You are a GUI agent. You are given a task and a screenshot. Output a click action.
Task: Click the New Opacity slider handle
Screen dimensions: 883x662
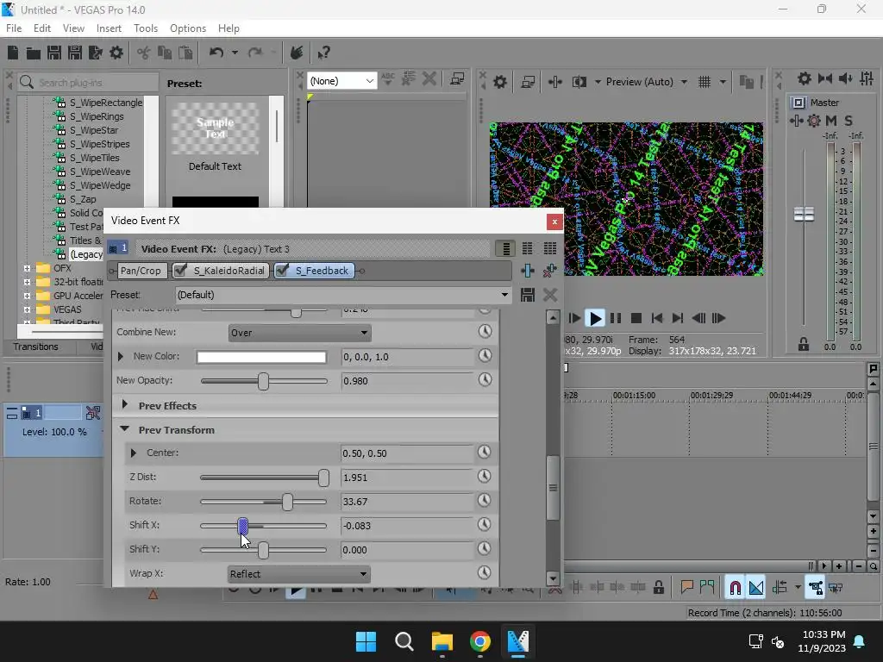[x=263, y=381]
